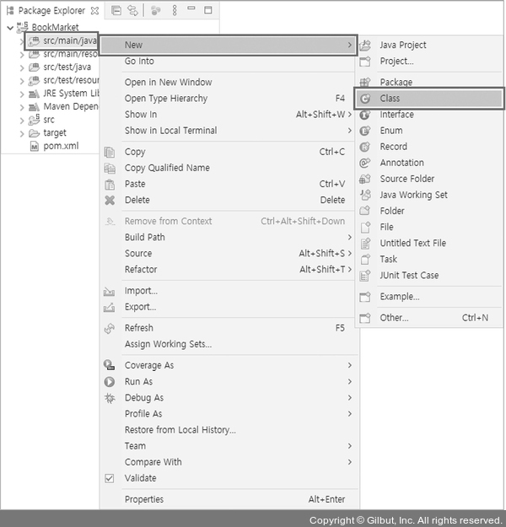The image size is (506, 527).
Task: Click the Interface icon in New submenu
Action: 365,115
